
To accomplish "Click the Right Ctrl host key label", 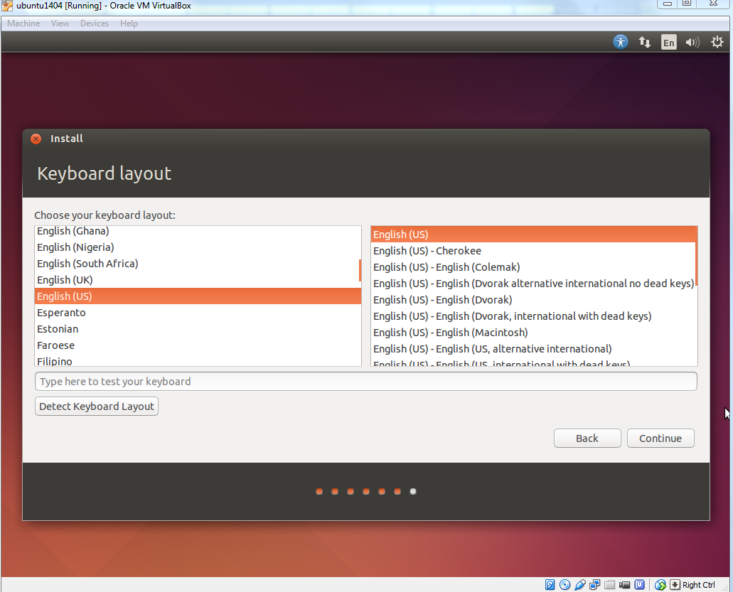I will pyautogui.click(x=698, y=585).
